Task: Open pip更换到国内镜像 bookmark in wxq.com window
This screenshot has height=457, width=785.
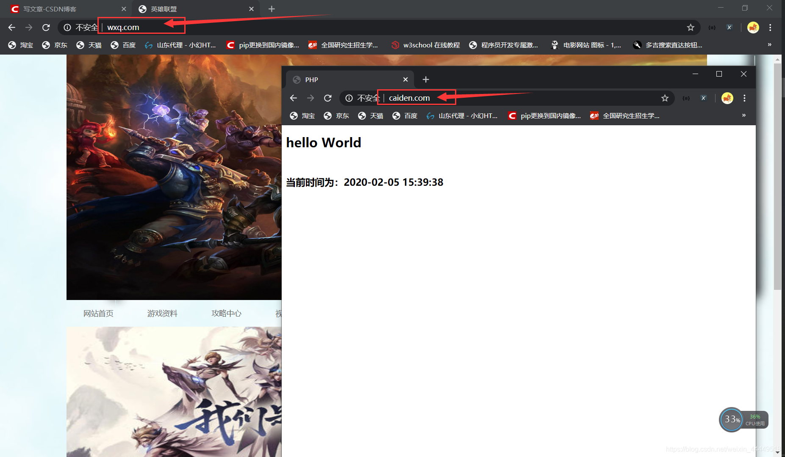Action: (x=263, y=45)
